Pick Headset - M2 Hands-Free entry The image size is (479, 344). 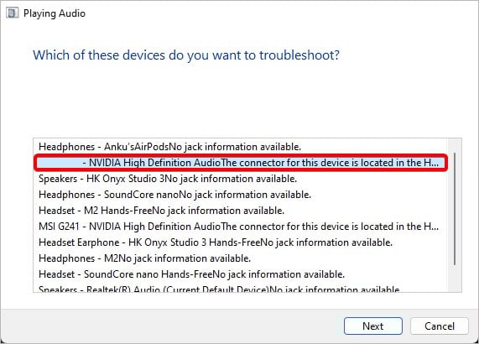[161, 211]
